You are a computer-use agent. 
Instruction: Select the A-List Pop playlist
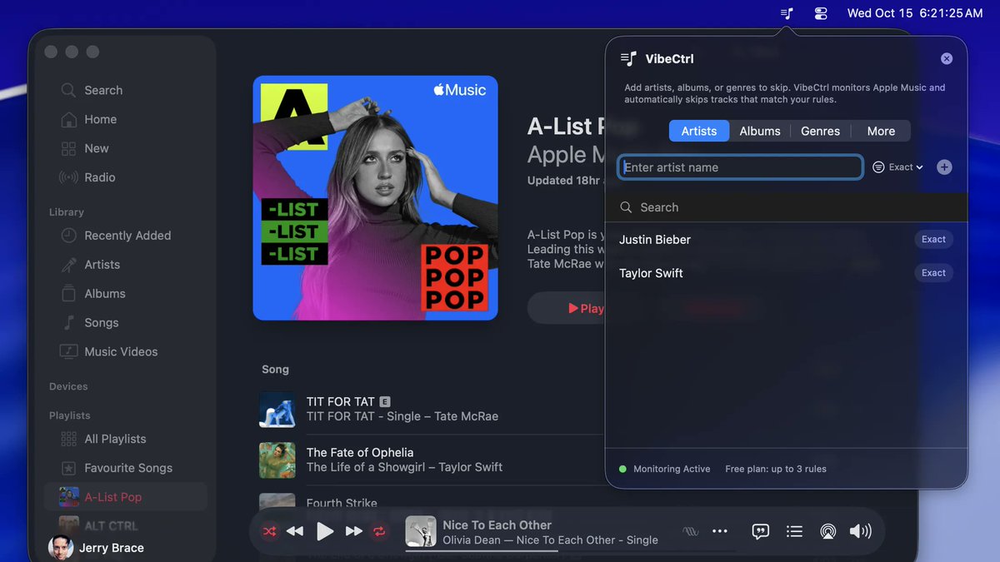[x=125, y=497]
